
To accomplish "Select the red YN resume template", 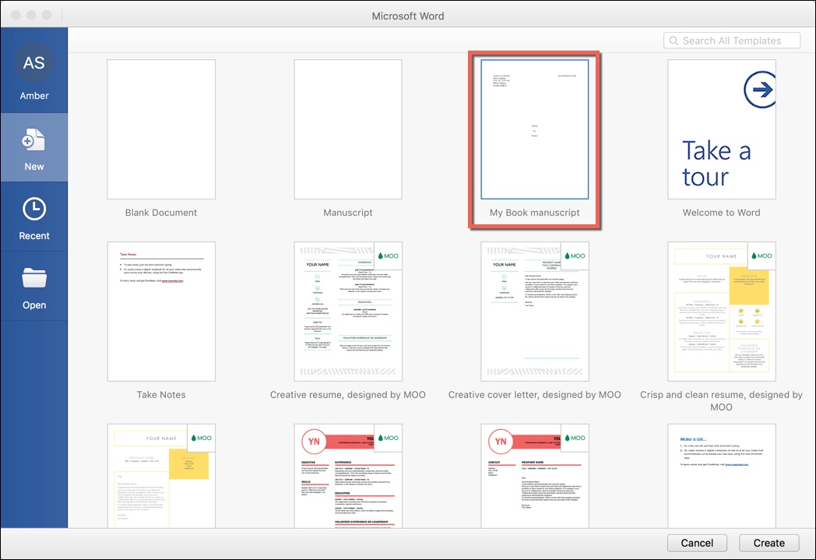I will 347,476.
